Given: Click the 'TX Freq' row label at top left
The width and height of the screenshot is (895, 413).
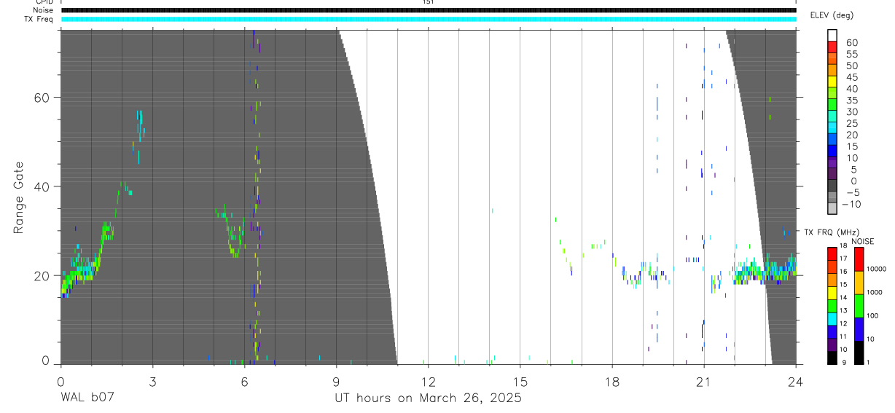Looking at the screenshot, I should [x=39, y=19].
